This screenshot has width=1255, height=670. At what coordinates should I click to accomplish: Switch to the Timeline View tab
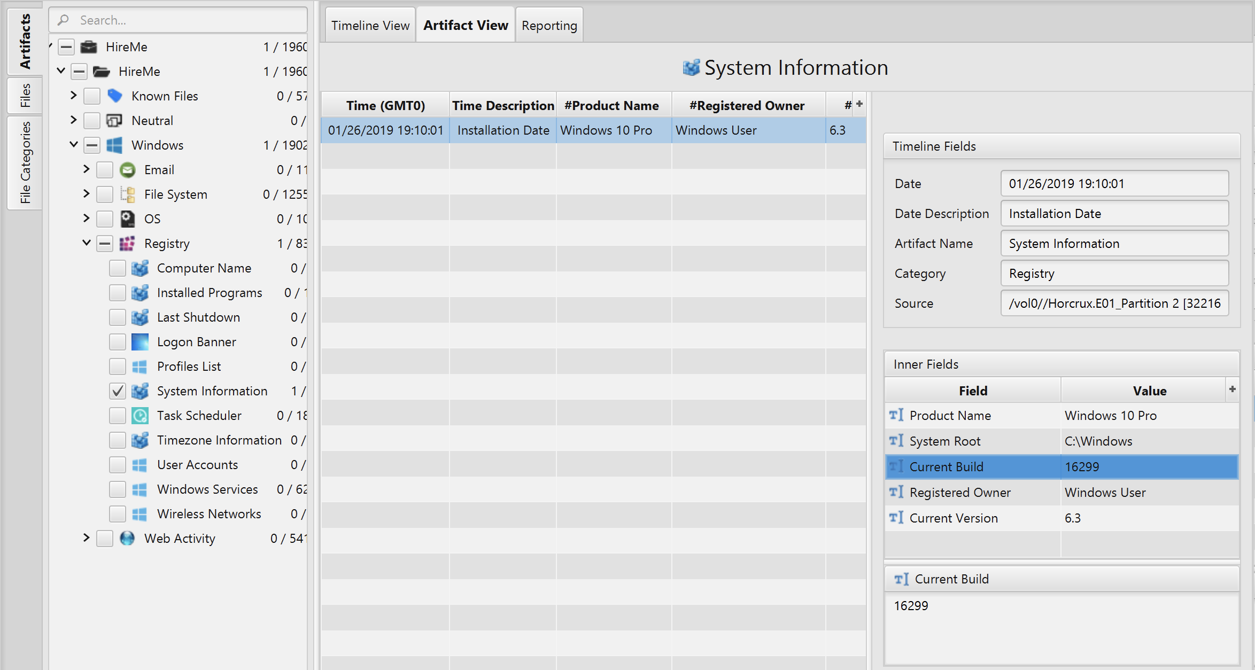click(370, 26)
